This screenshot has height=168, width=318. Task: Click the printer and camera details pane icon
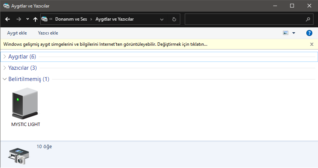click(x=18, y=156)
